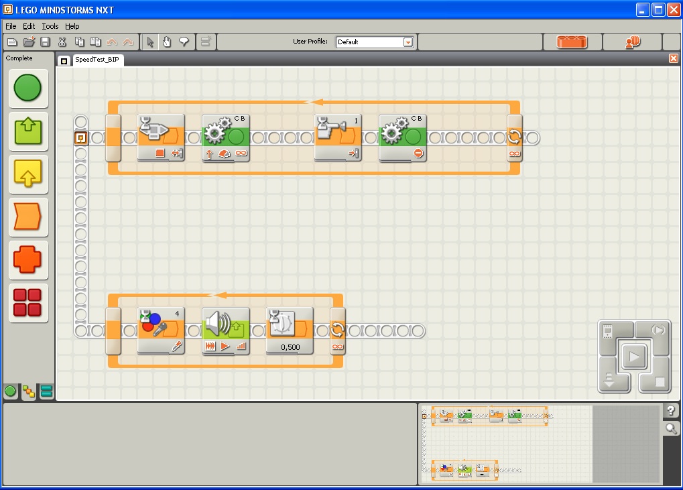
Task: Open the magnifier map view tab
Action: pyautogui.click(x=671, y=428)
